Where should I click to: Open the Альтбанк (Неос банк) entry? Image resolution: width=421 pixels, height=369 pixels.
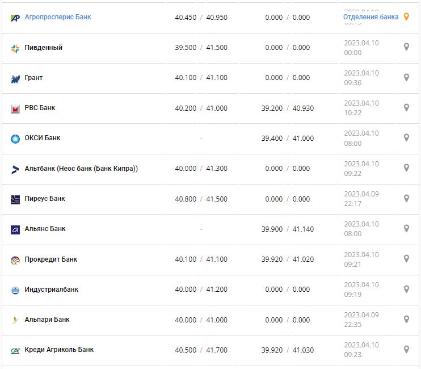click(81, 169)
